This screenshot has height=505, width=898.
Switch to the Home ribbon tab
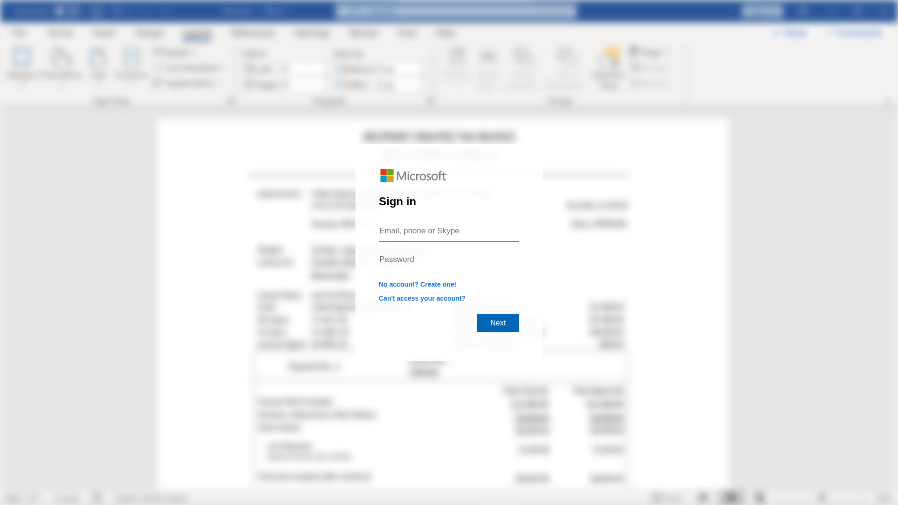pyautogui.click(x=60, y=33)
